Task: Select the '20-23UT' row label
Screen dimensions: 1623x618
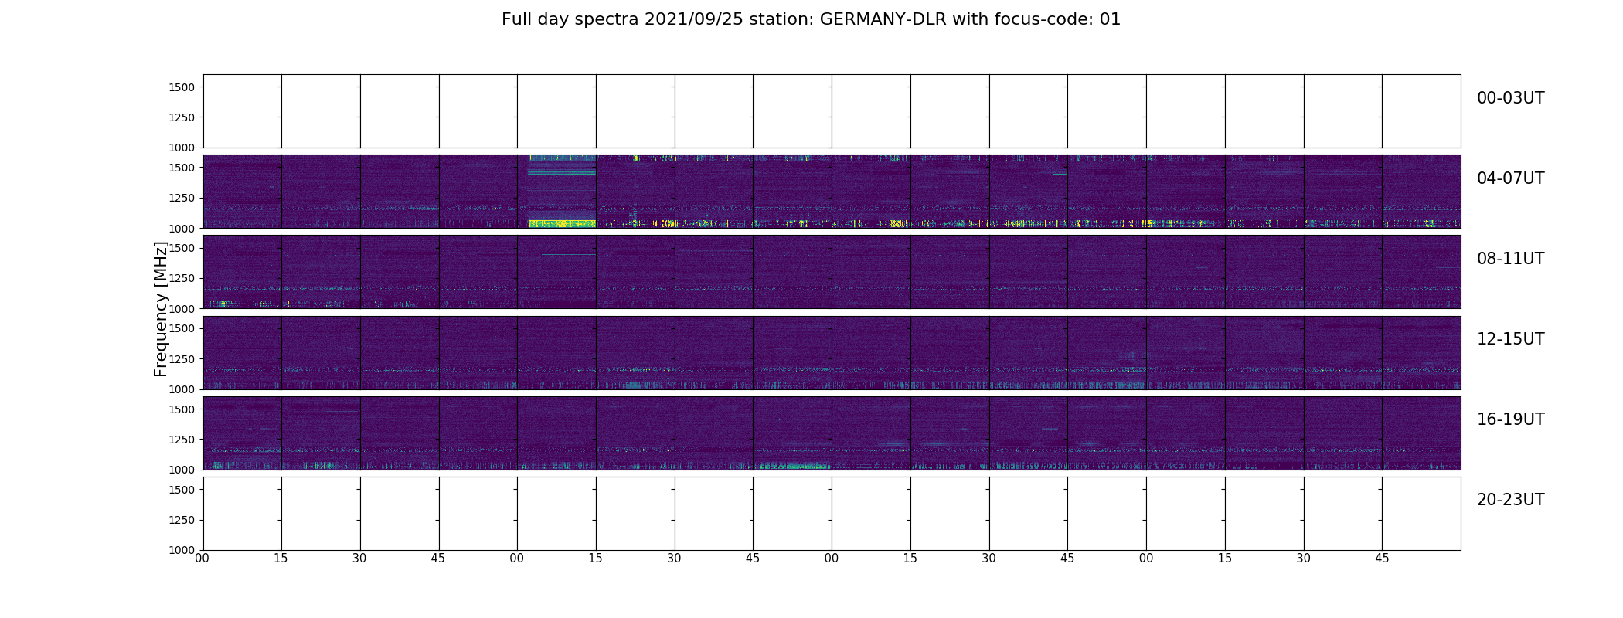Action: click(x=1510, y=500)
